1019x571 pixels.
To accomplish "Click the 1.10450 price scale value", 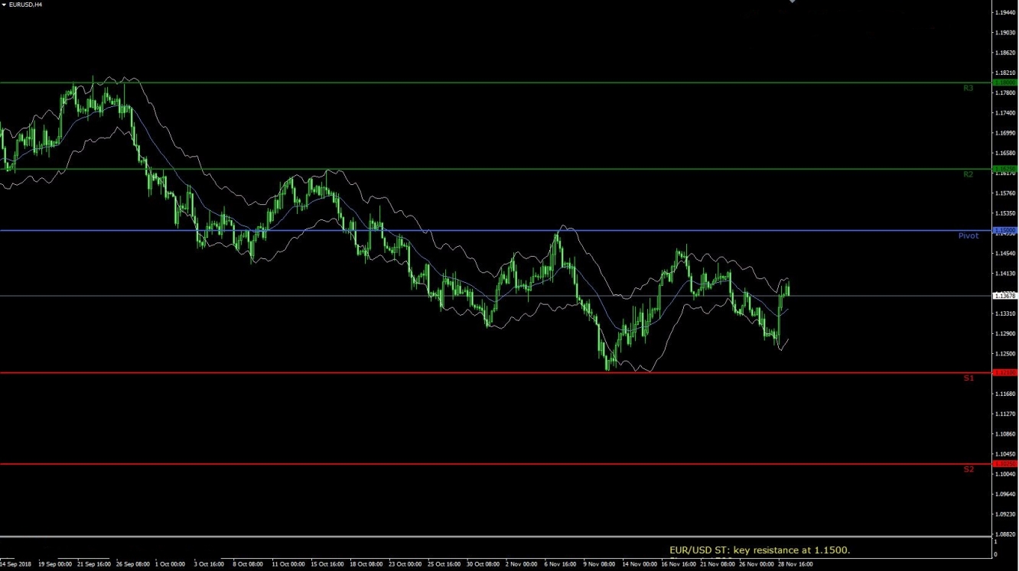I will [1005, 454].
